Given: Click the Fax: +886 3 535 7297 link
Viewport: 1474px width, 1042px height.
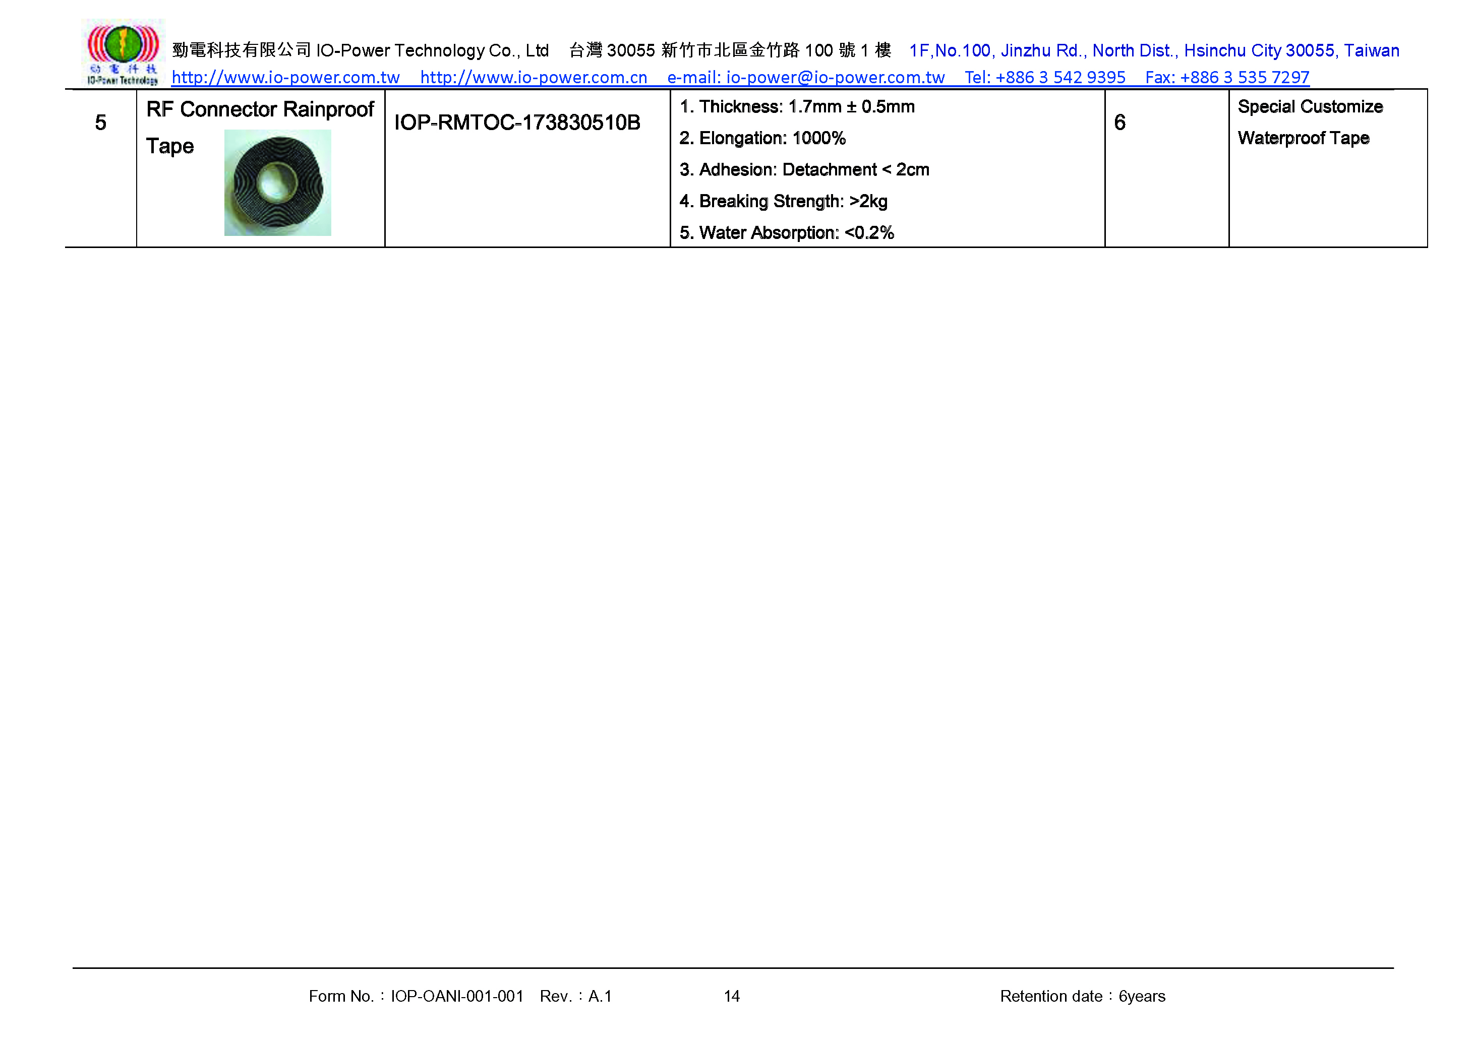Looking at the screenshot, I should (1227, 78).
